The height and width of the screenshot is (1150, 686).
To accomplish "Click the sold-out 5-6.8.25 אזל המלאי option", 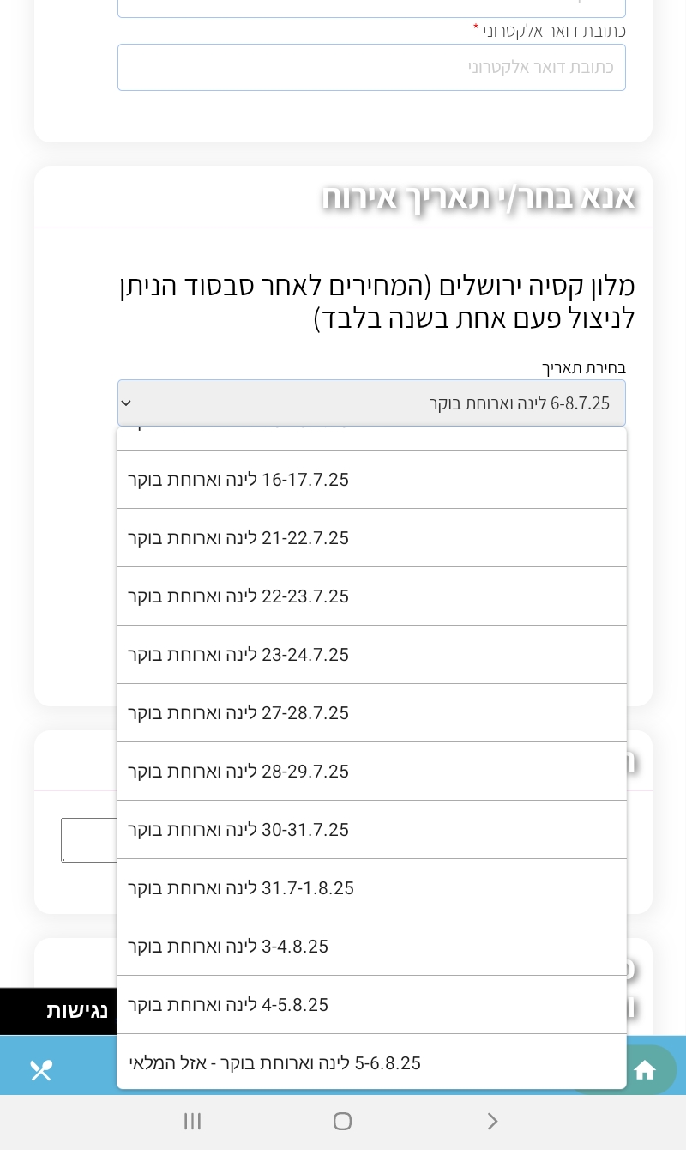I will click(371, 1062).
